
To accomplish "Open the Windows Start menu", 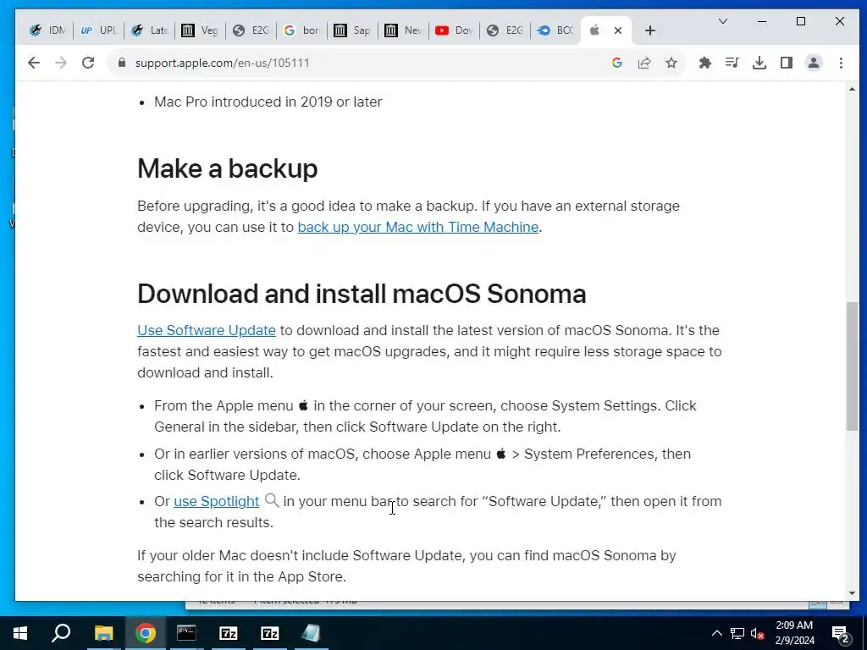I will point(20,633).
